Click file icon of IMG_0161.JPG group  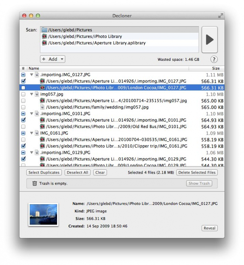(37, 133)
